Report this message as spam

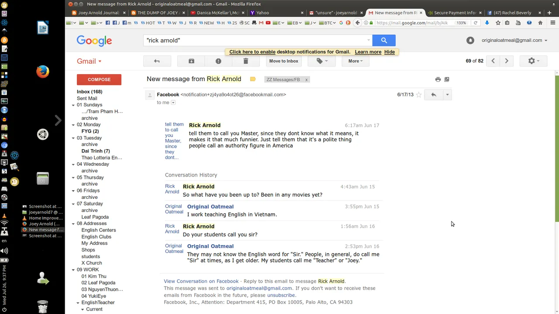[x=218, y=61]
